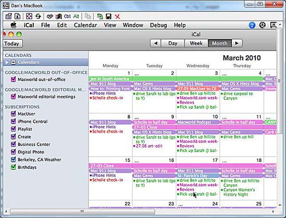Screen dimensions: 286x218
Task: Open the File menu
Action: 45,25
